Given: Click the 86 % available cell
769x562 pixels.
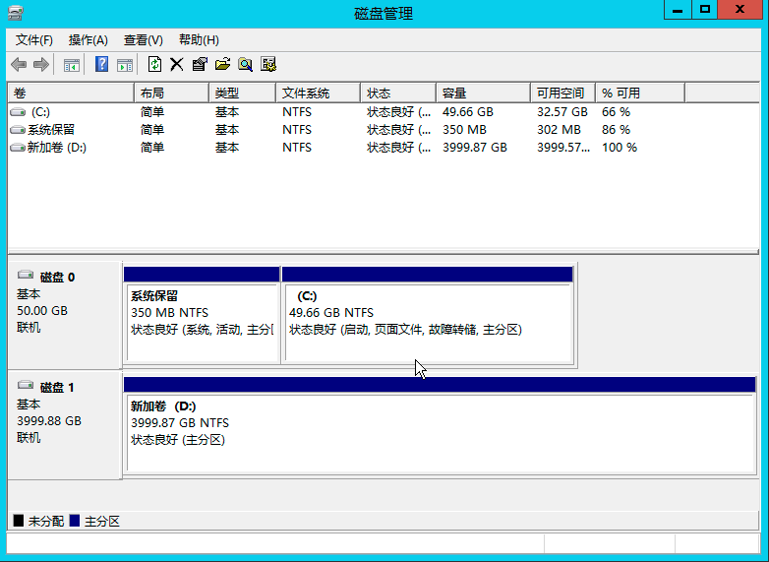Looking at the screenshot, I should point(616,130).
